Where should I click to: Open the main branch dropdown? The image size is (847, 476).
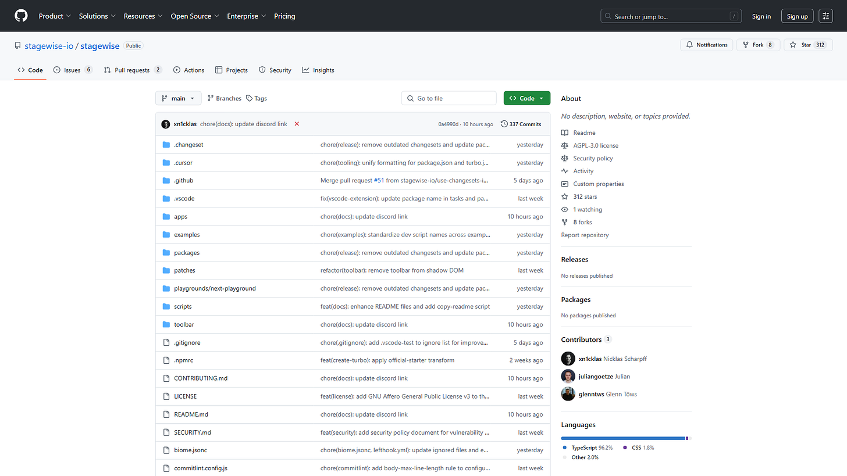(x=179, y=98)
